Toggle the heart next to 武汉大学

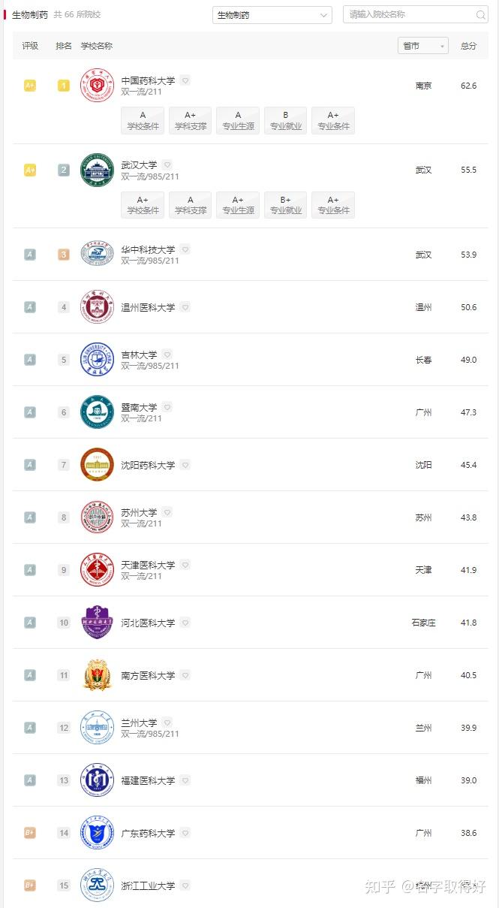pyautogui.click(x=167, y=164)
